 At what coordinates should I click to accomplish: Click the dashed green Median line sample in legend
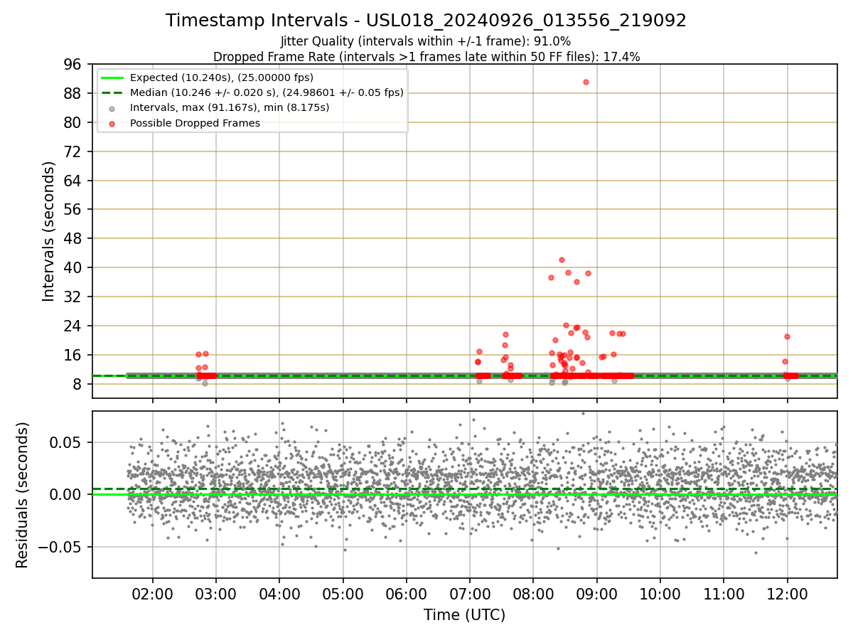(112, 92)
